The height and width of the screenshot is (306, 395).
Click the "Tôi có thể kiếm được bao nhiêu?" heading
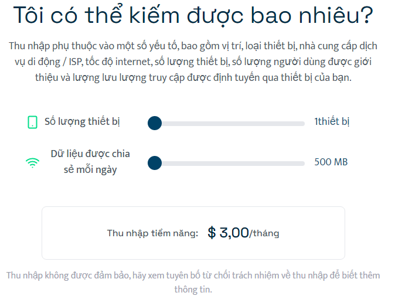[193, 16]
